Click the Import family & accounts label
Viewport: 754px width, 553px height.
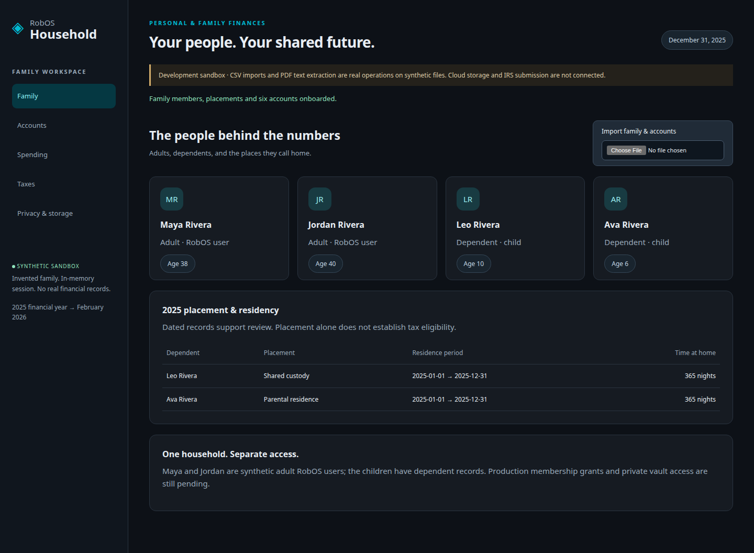639,131
